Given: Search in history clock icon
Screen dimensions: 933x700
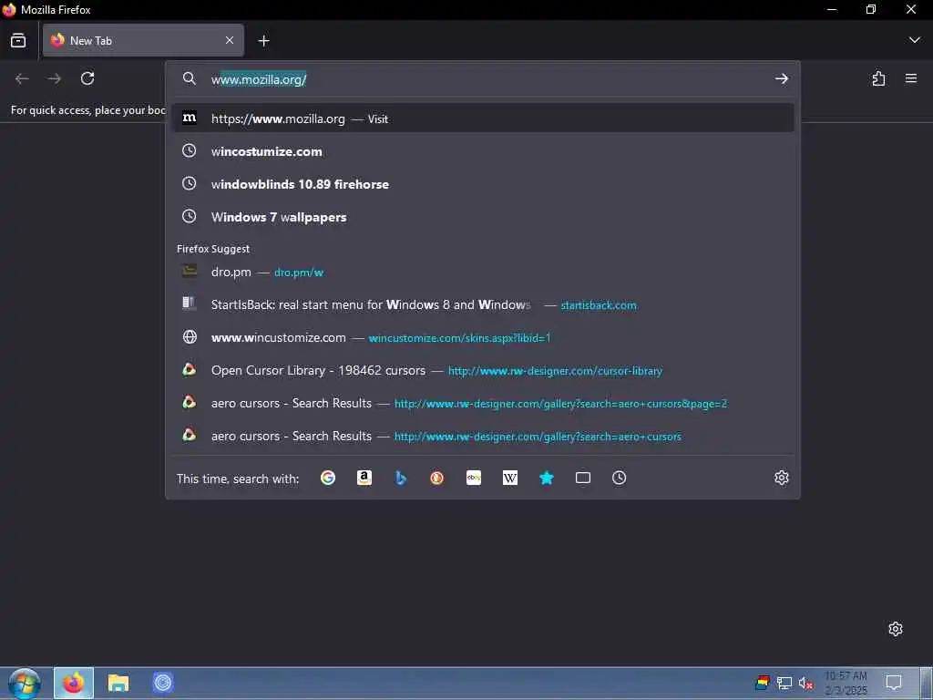Looking at the screenshot, I should (x=619, y=478).
